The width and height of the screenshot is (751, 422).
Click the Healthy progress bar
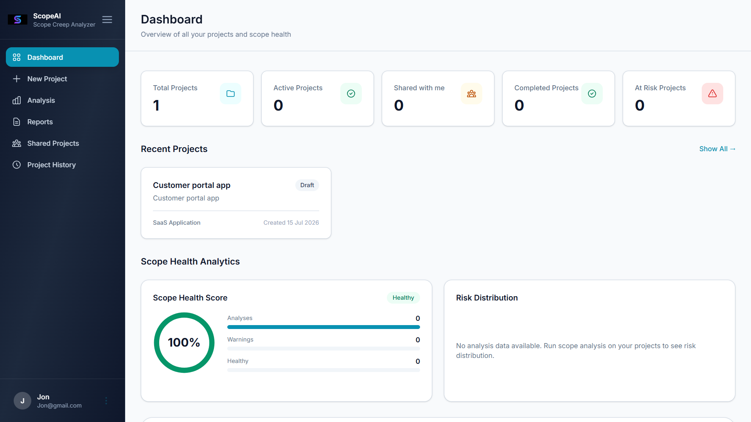coord(323,370)
